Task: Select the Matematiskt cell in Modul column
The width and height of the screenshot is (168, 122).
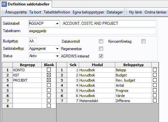Action: [x=97, y=101]
